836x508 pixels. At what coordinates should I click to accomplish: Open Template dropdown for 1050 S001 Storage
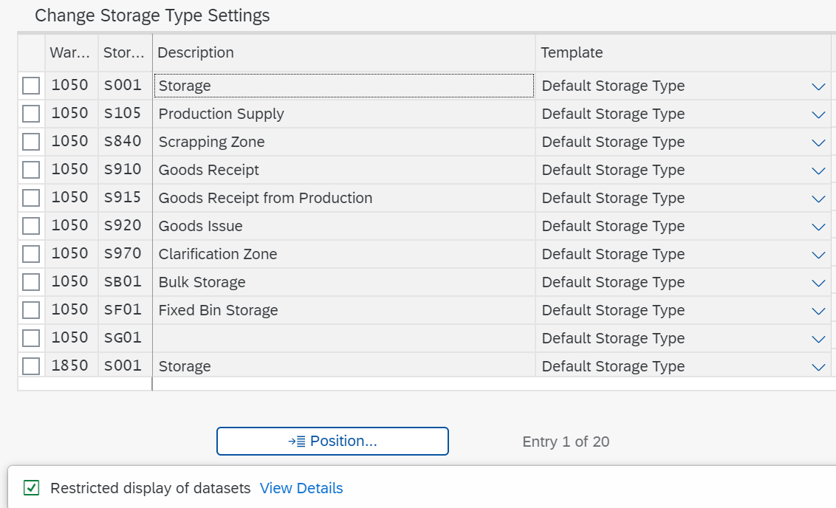point(818,86)
